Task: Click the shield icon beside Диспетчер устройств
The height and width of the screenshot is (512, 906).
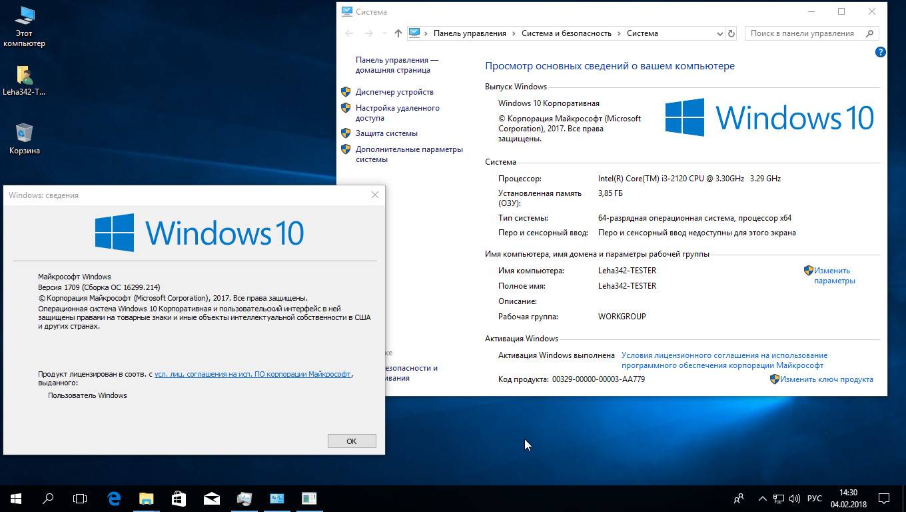Action: click(x=346, y=92)
